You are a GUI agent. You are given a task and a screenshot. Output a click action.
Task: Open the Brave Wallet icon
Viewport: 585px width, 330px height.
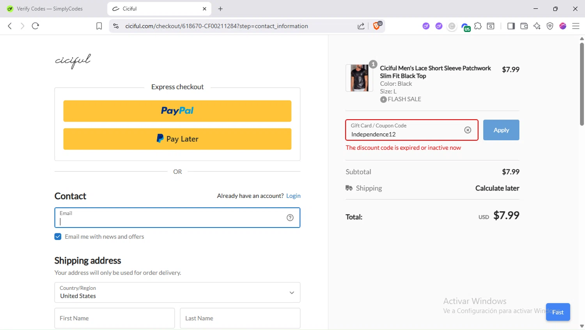click(524, 26)
